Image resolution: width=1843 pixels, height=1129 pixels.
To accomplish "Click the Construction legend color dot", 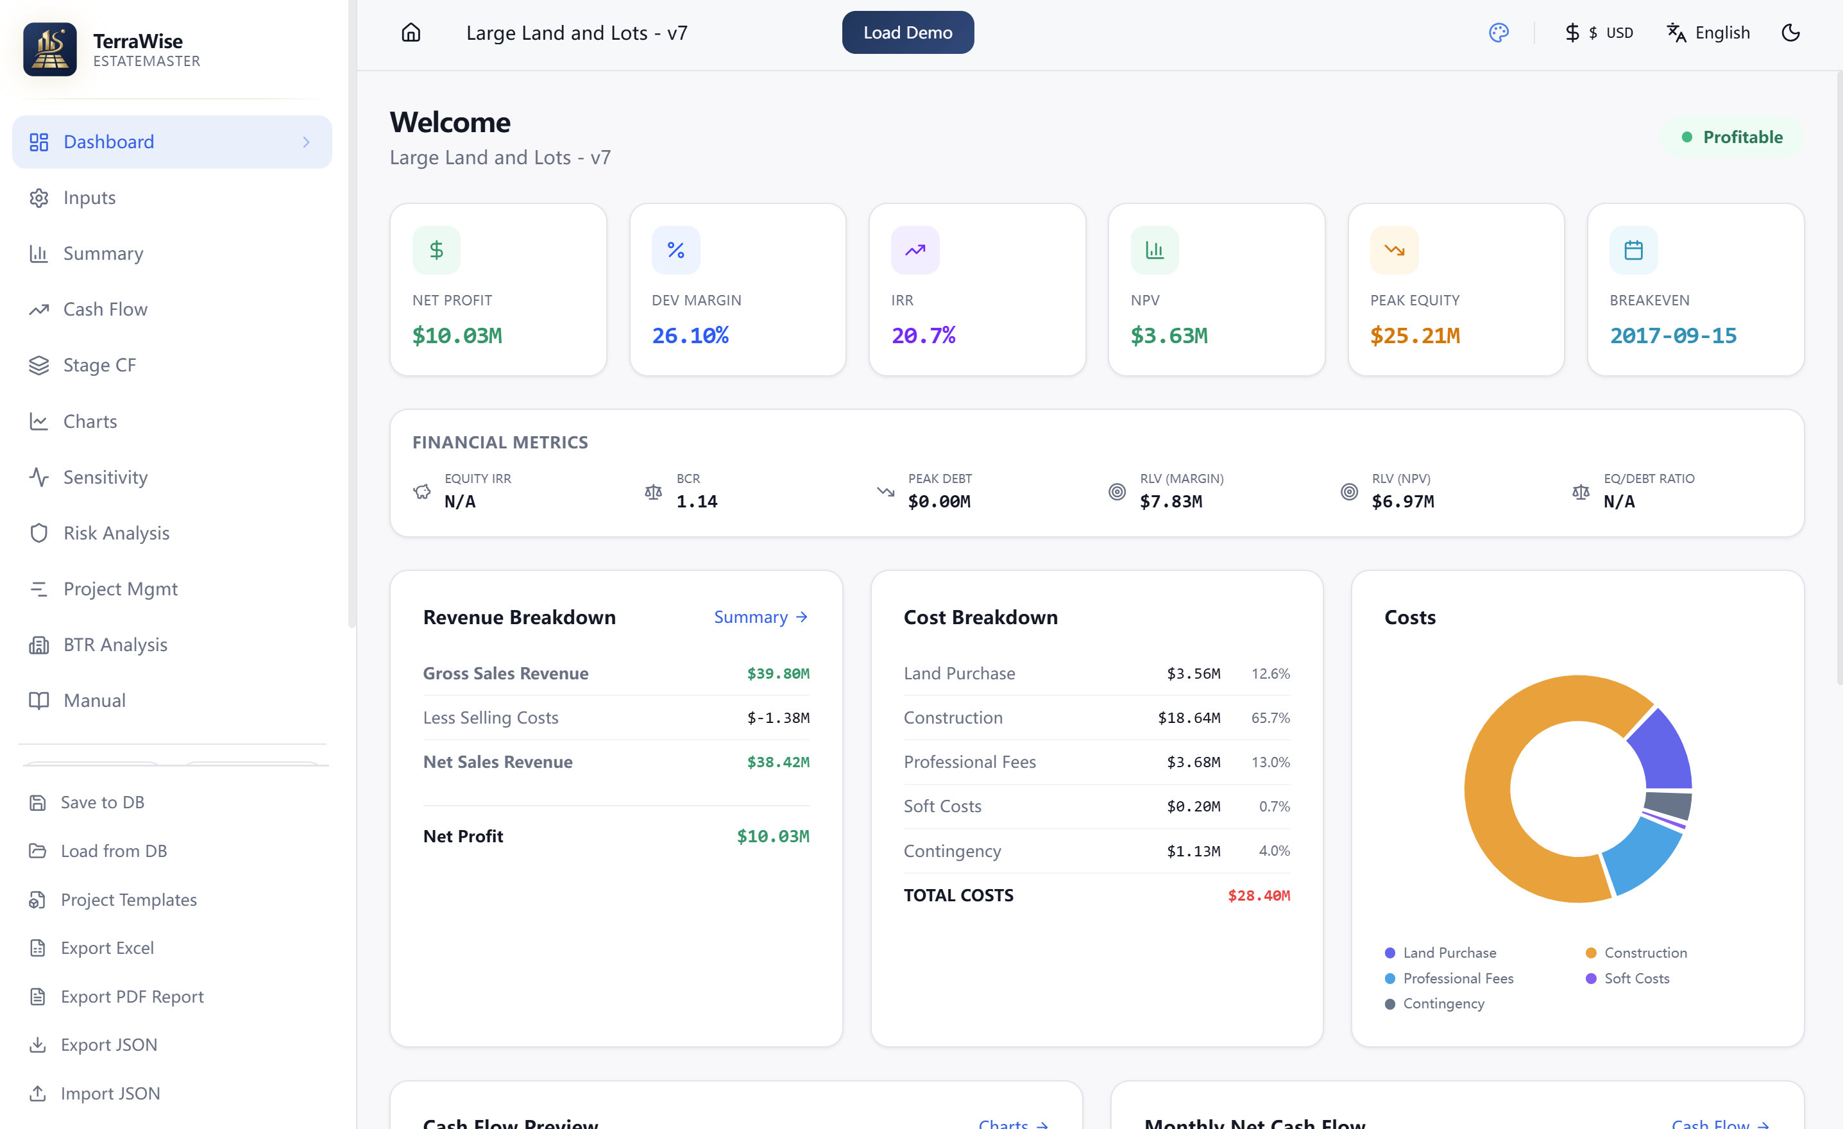I will coord(1591,953).
